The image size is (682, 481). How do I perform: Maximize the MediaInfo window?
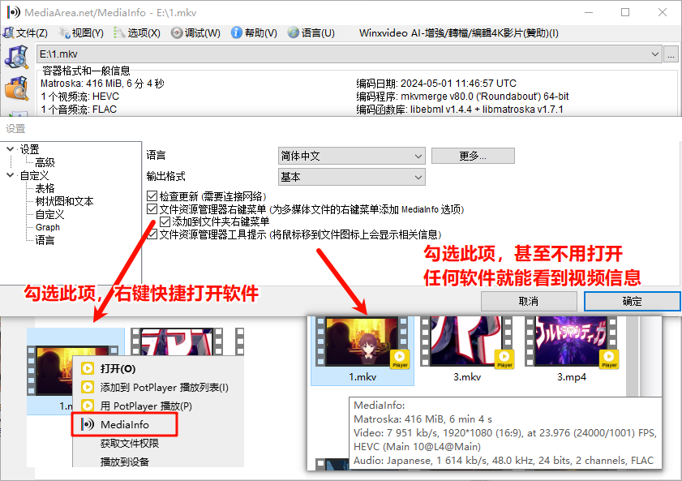(625, 12)
